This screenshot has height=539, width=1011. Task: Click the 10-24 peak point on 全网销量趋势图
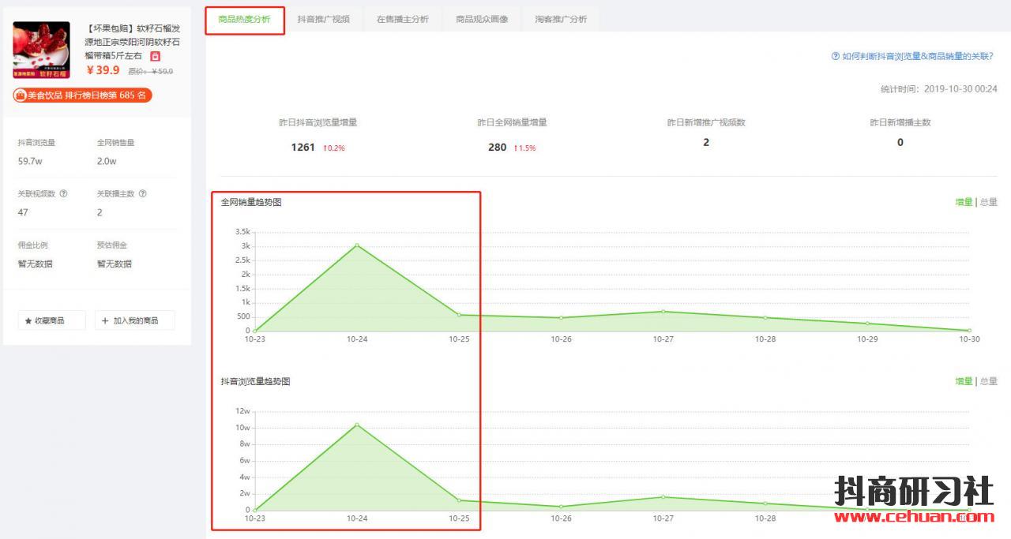[x=357, y=245]
